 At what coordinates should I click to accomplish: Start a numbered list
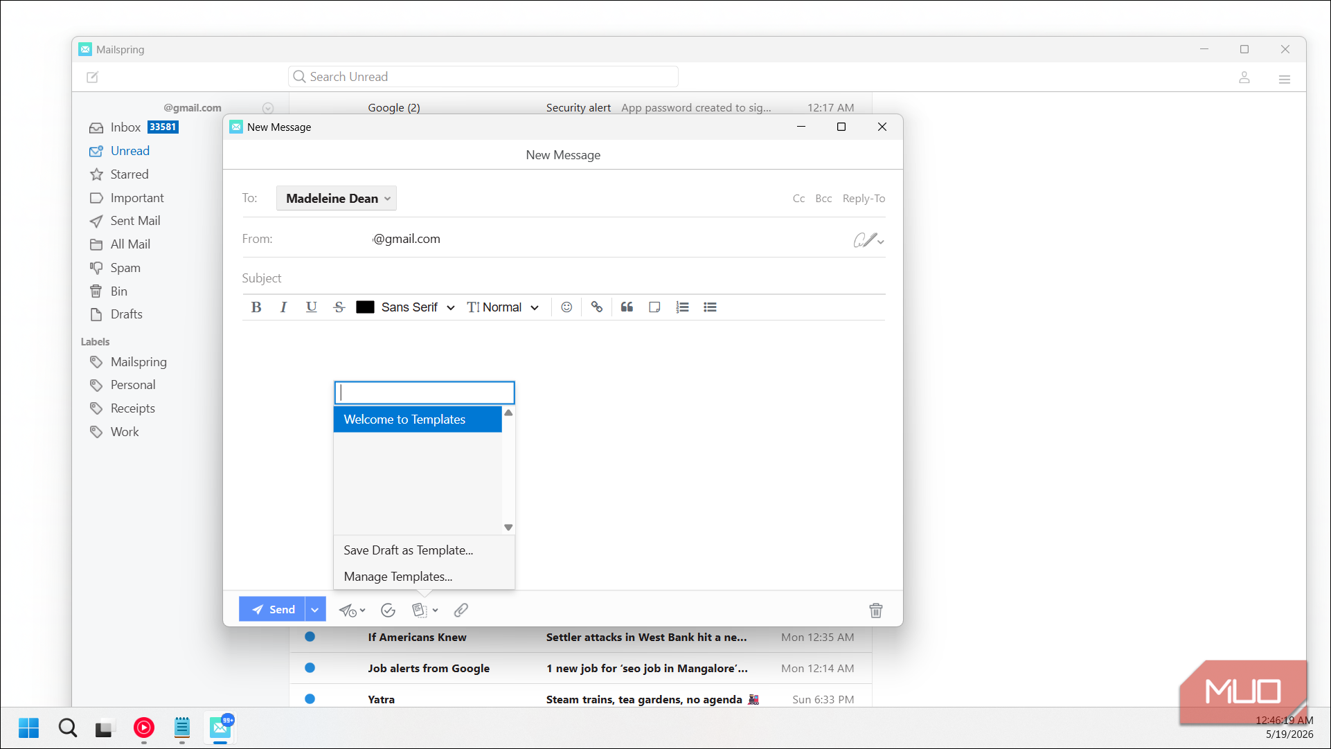coord(682,307)
